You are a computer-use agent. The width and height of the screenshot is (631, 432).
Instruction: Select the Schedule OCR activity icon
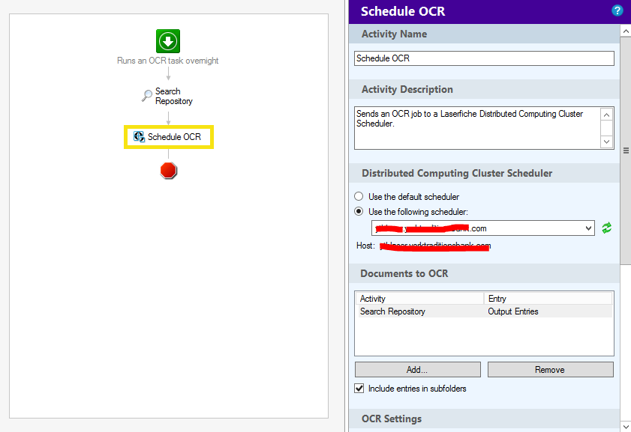point(139,137)
